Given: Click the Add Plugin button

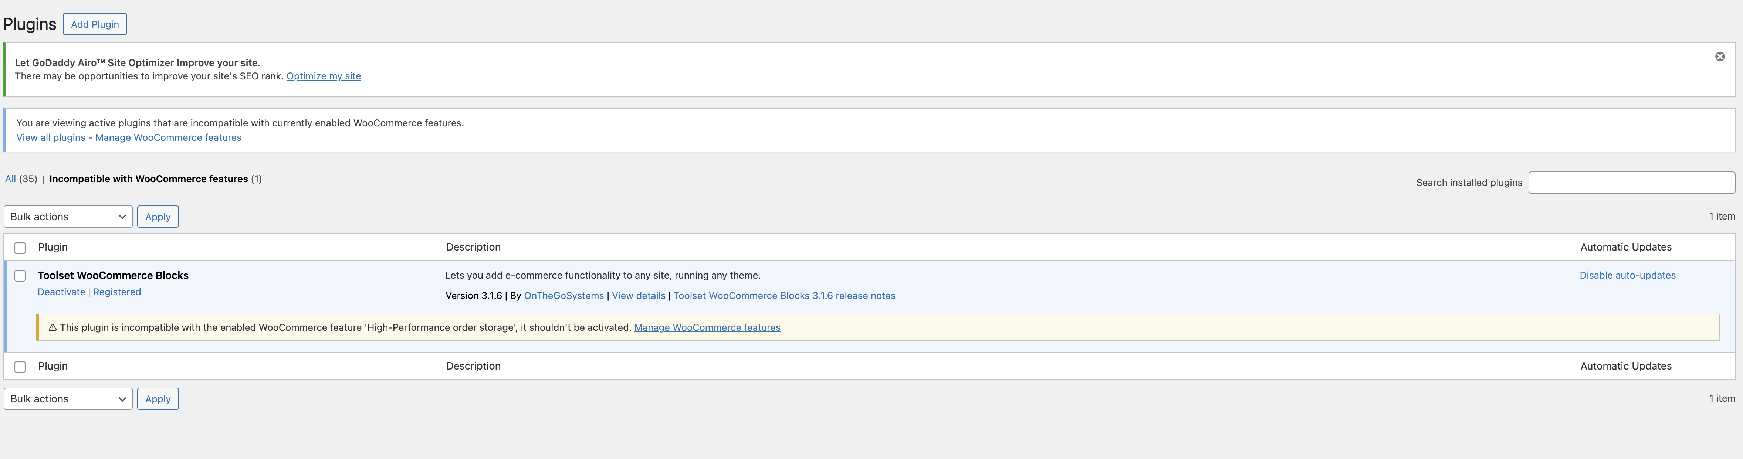Looking at the screenshot, I should click(95, 24).
